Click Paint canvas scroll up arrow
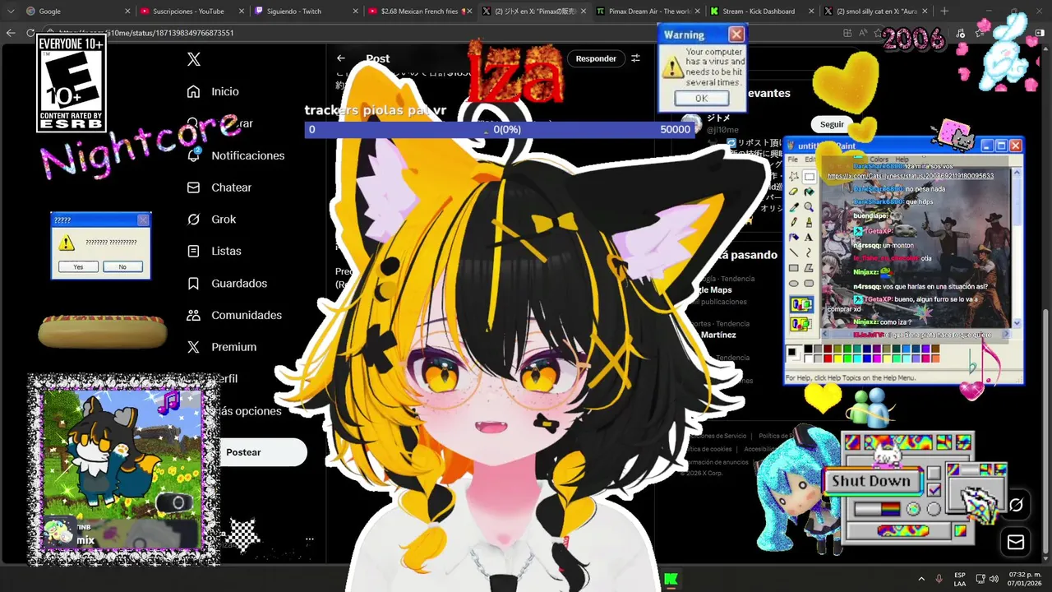 (1017, 173)
